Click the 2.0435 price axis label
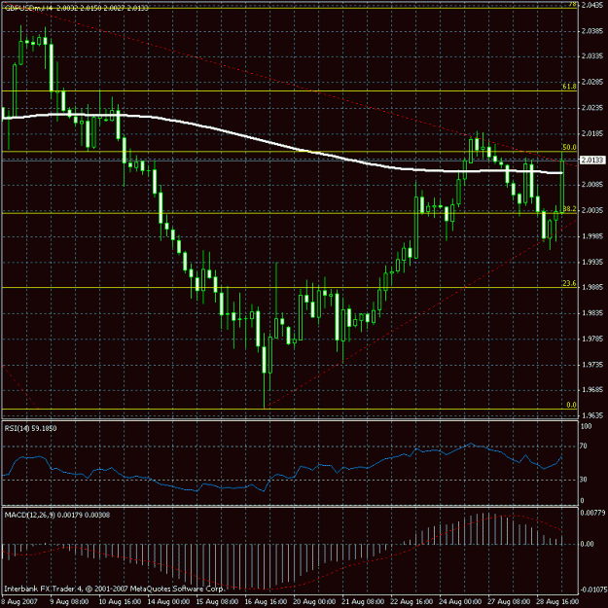This screenshot has height=608, width=608. (592, 5)
